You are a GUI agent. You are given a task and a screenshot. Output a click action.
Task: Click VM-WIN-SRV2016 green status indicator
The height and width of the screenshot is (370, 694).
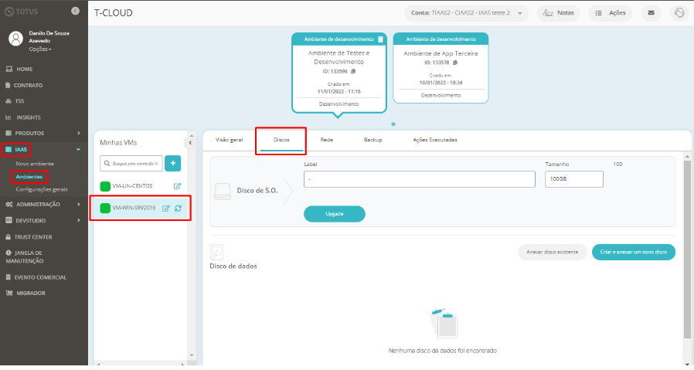pyautogui.click(x=105, y=208)
